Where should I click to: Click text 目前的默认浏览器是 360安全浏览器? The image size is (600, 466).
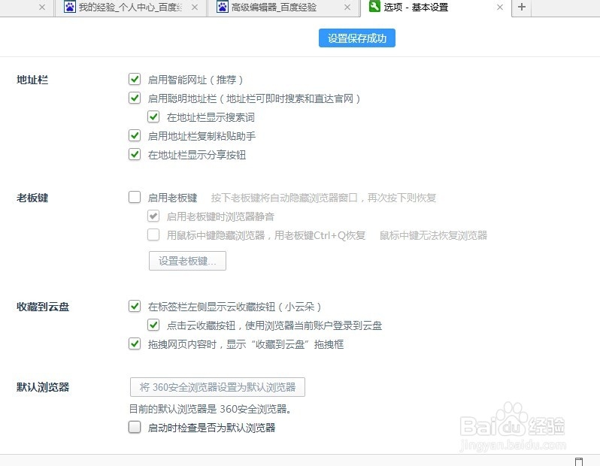[x=210, y=409]
